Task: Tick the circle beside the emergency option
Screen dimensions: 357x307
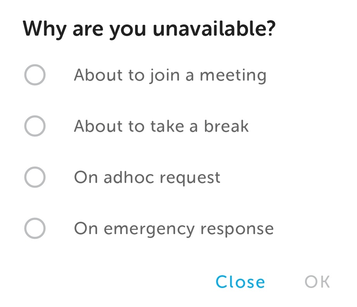Action: [35, 228]
